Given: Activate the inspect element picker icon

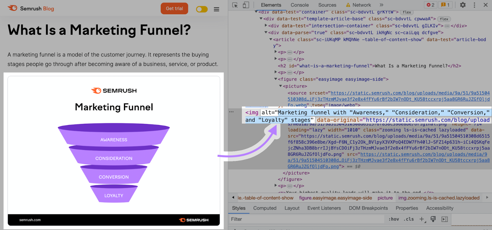Looking at the screenshot, I should 235,5.
